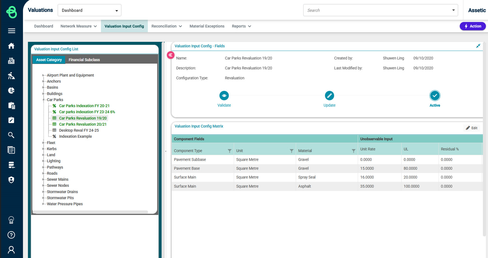The image size is (488, 258).
Task: Expand the Buildings tree node
Action: [x=43, y=94]
